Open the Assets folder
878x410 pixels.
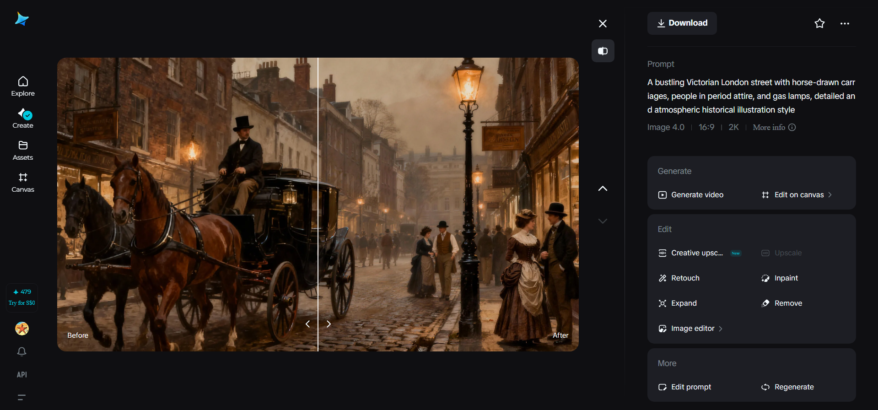[x=23, y=151]
